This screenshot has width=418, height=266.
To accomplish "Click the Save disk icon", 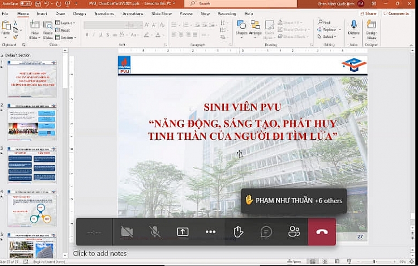I will (x=38, y=4).
